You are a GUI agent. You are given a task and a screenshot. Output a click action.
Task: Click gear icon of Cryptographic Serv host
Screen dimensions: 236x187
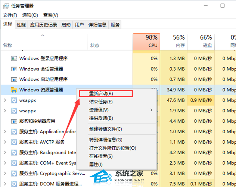coord(14,174)
